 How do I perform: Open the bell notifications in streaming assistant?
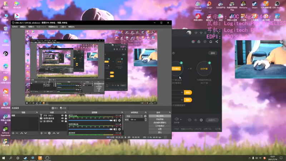pyautogui.click(x=211, y=42)
